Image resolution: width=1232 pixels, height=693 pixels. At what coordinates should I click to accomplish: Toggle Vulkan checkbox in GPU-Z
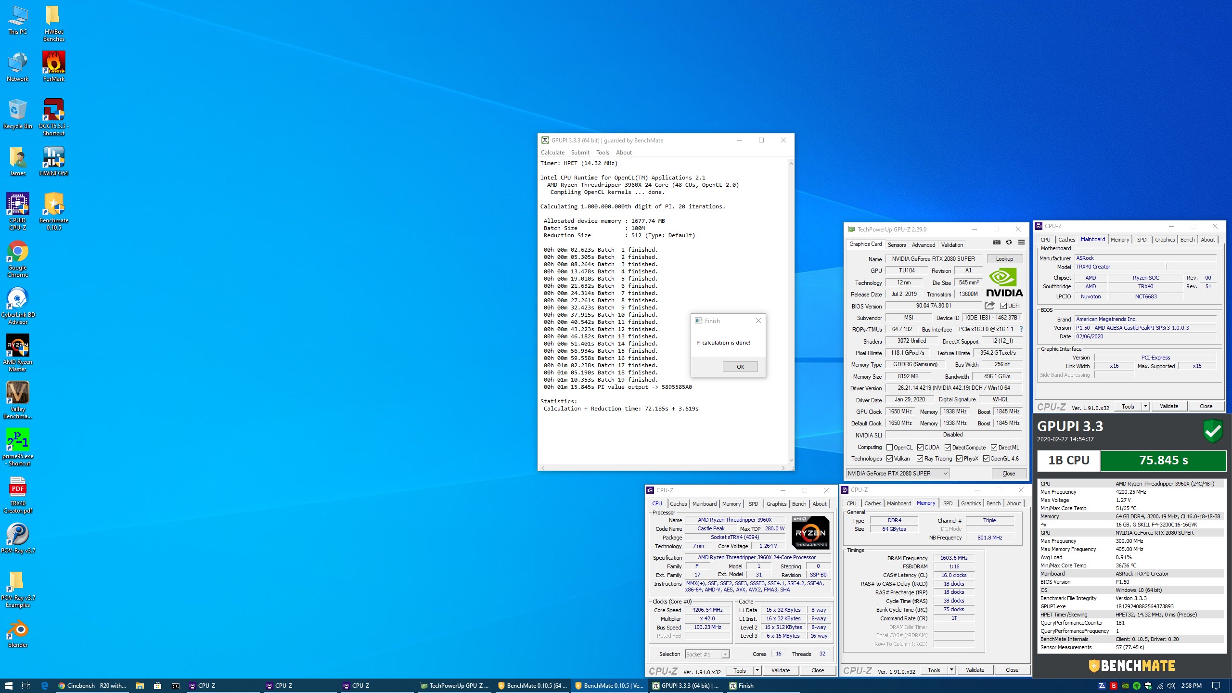(x=889, y=459)
